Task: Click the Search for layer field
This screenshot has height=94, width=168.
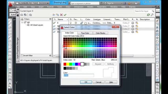Action: click(143, 11)
